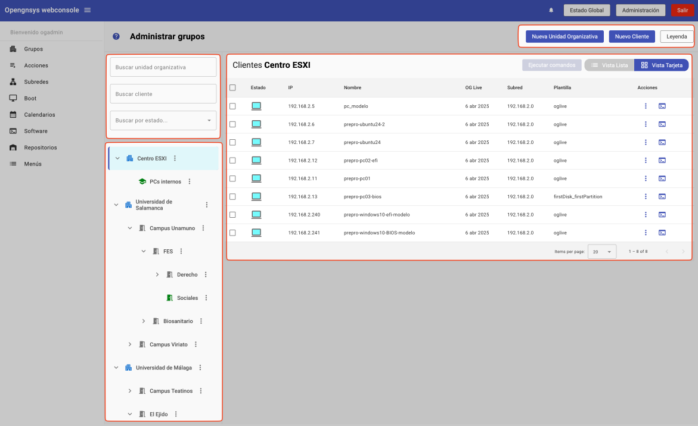Image resolution: width=698 pixels, height=426 pixels.
Task: Open the three-dot menu beside Sociales
Action: [206, 298]
